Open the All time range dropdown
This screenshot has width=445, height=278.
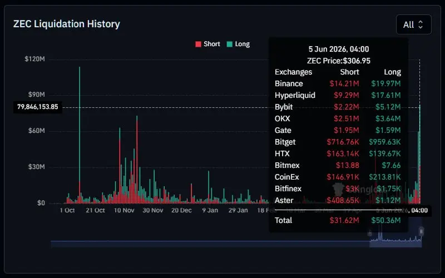(x=413, y=24)
